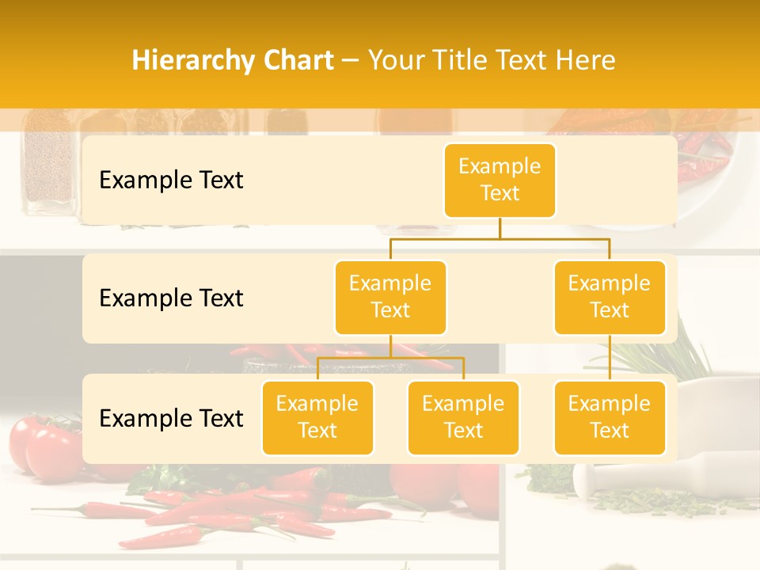Click the middle-row right Example Text box
760x570 pixels.
[610, 297]
